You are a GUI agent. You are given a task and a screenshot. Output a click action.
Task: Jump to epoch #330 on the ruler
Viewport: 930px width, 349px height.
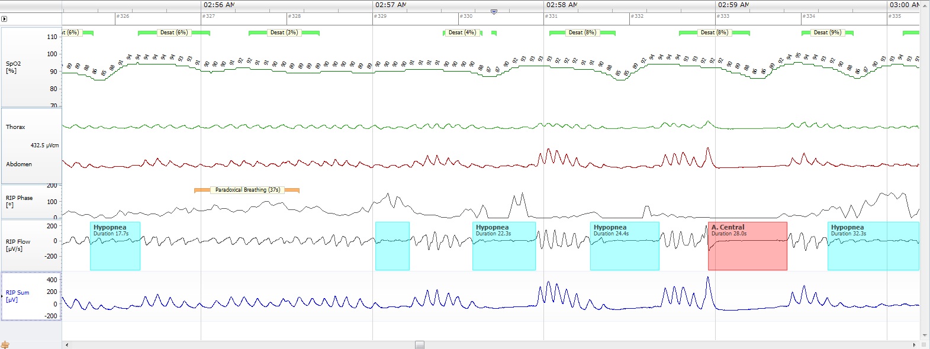467,17
